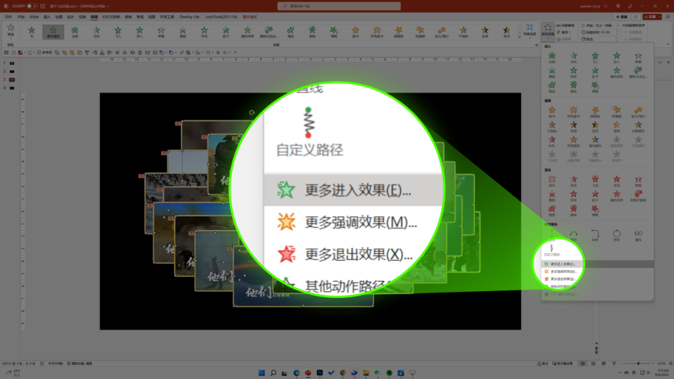Choose 线条颜色 emphasis in Add Animation dropdown
Image resolution: width=674 pixels, height=379 pixels.
[x=574, y=142]
